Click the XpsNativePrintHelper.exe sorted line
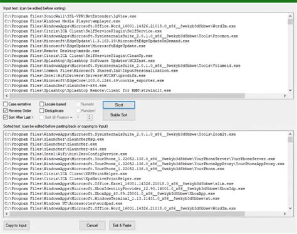The image size is (297, 234). pos(73,179)
